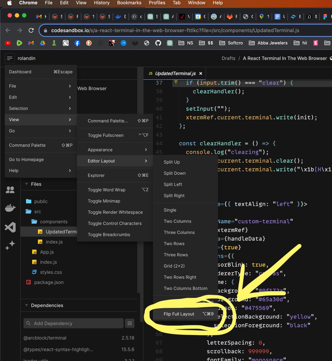This screenshot has height=361, width=332.
Task: Reload the page with the refresh icon
Action: (x=31, y=30)
